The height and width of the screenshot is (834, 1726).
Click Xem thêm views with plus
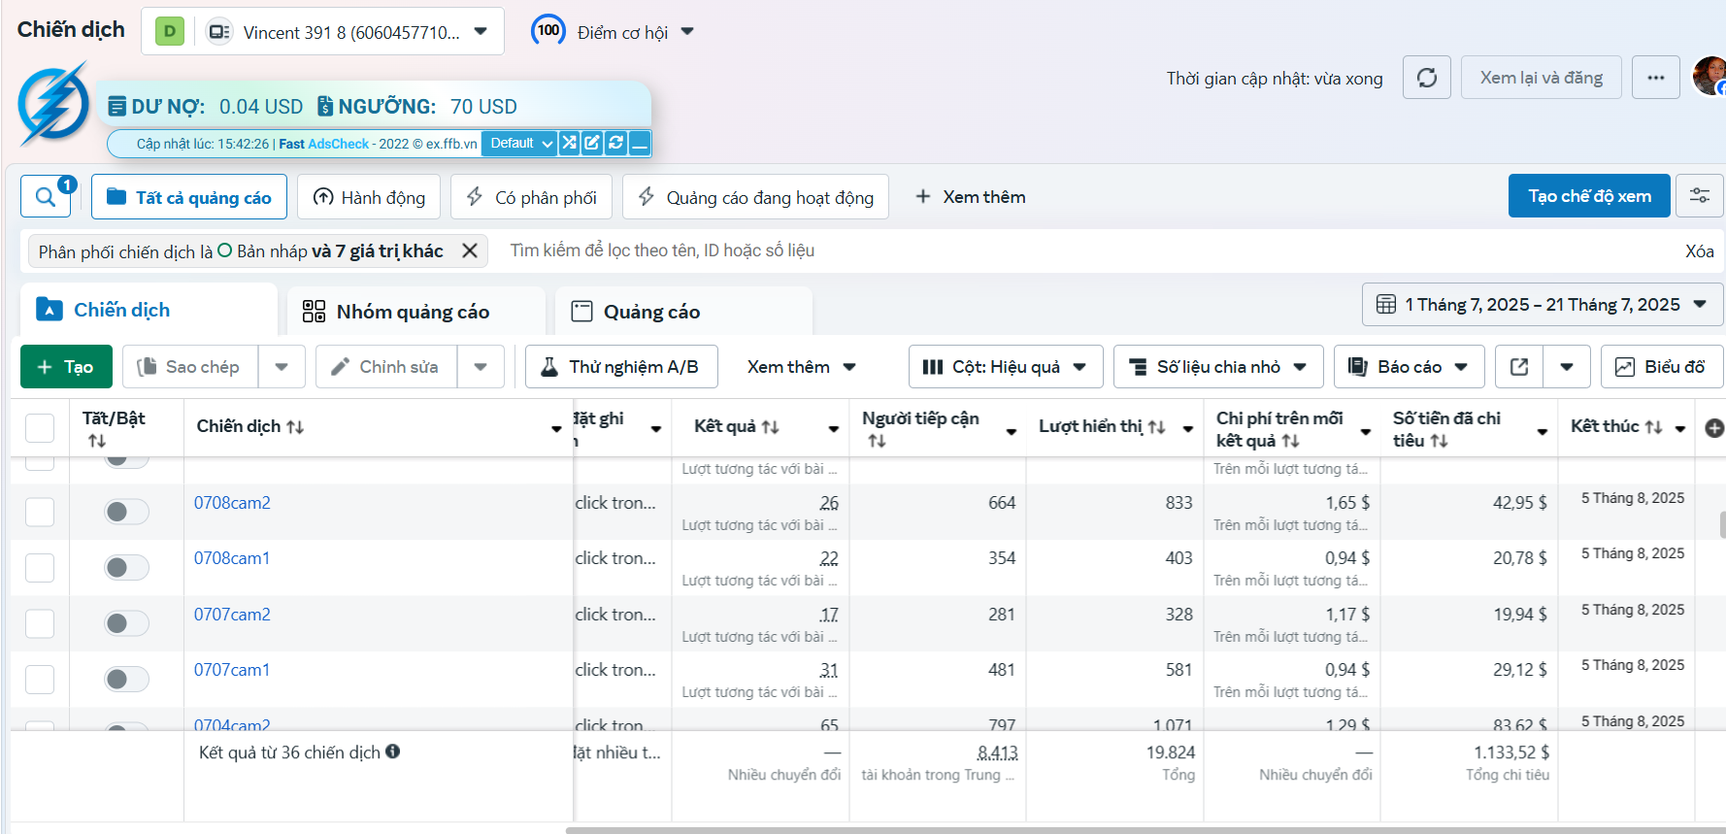(970, 197)
